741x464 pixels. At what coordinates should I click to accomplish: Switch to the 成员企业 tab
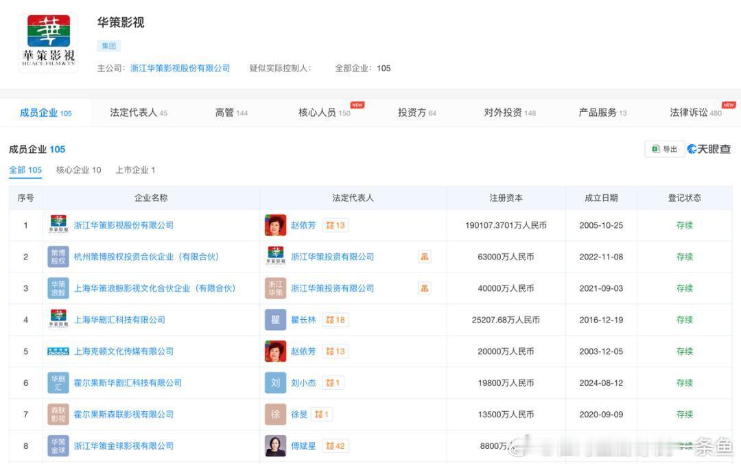(46, 113)
